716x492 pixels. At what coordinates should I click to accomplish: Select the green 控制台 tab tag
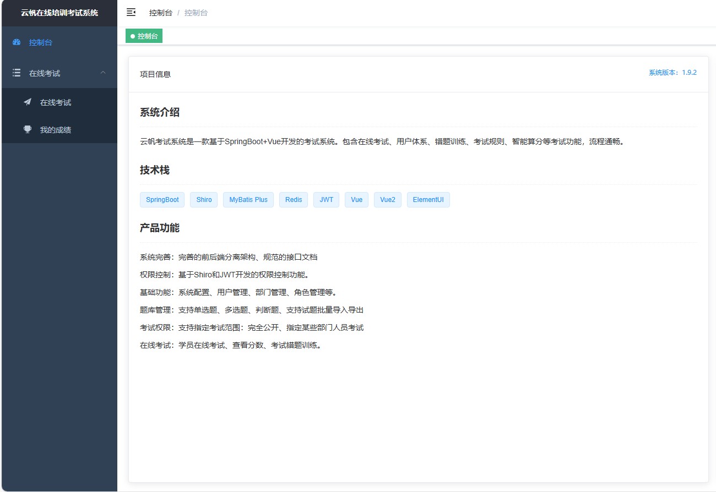[x=144, y=36]
